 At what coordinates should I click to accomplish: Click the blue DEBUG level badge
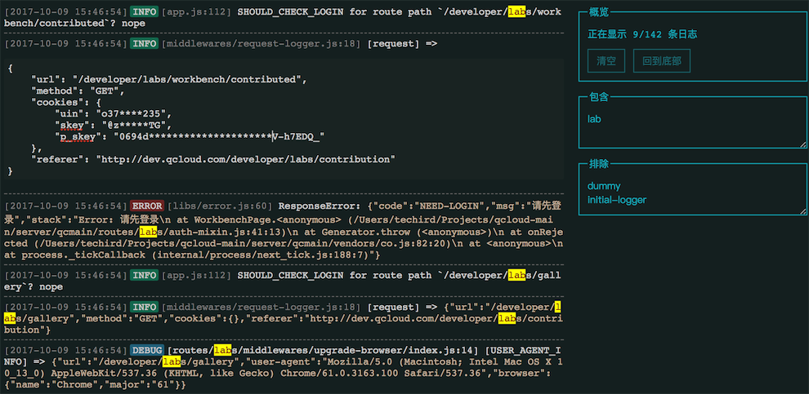coord(147,350)
